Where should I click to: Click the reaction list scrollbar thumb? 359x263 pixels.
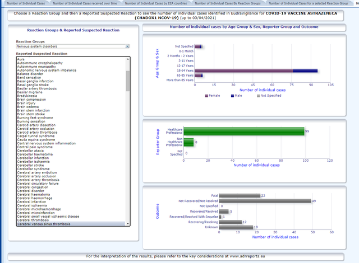coord(127,81)
